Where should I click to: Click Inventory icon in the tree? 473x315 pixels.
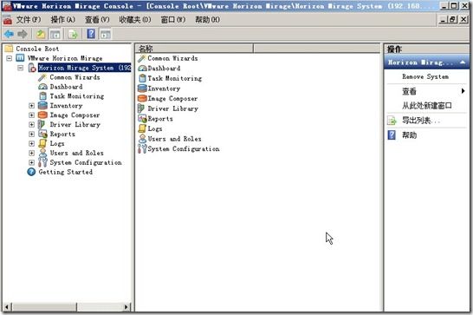point(42,106)
